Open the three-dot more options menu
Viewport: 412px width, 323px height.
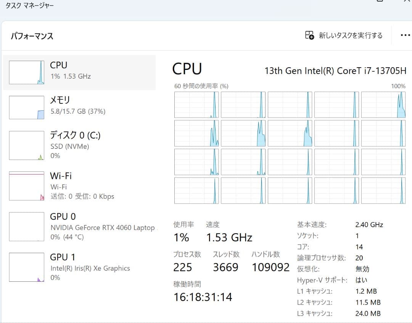pos(405,35)
